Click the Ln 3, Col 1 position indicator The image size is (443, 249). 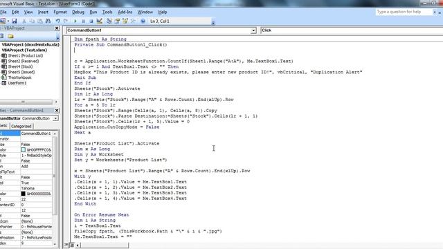tap(160, 21)
